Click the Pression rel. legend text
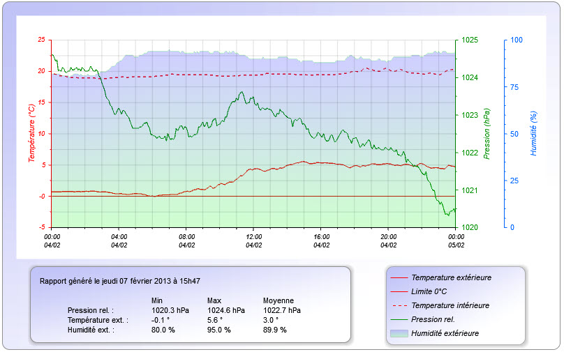 (x=437, y=319)
